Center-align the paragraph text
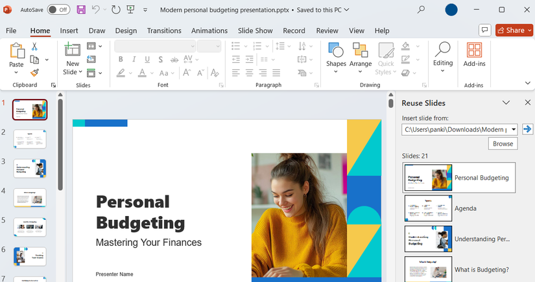 [250, 72]
